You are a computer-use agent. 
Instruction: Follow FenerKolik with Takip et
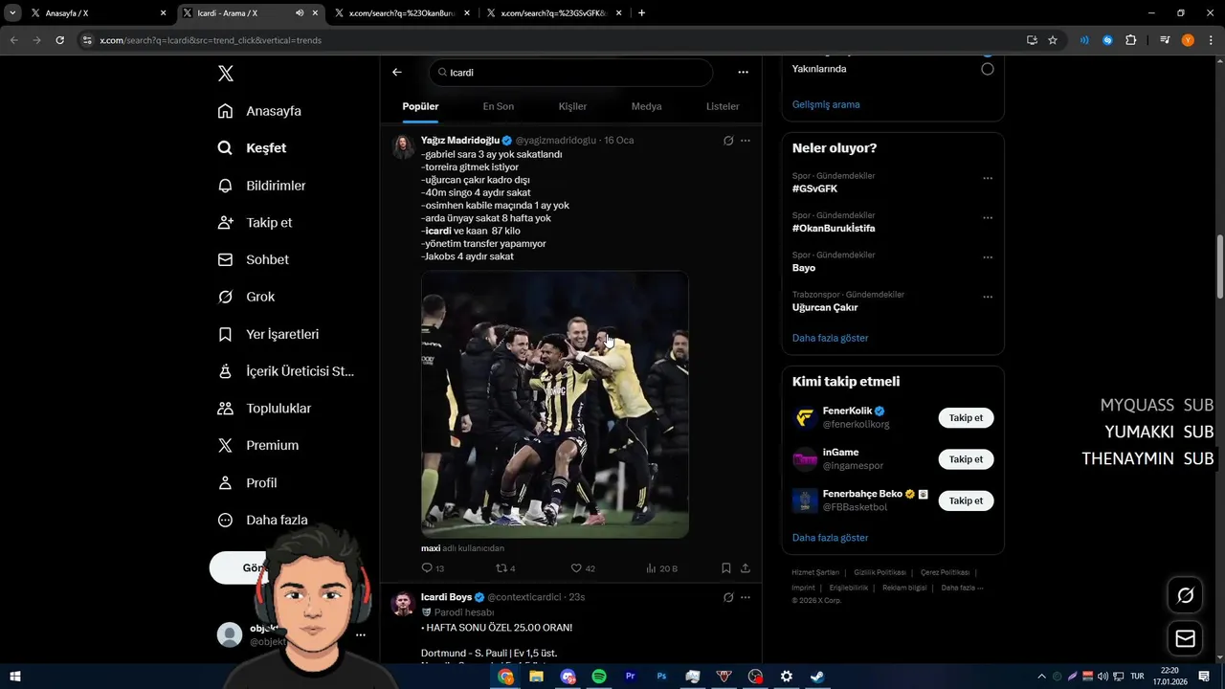[966, 418]
